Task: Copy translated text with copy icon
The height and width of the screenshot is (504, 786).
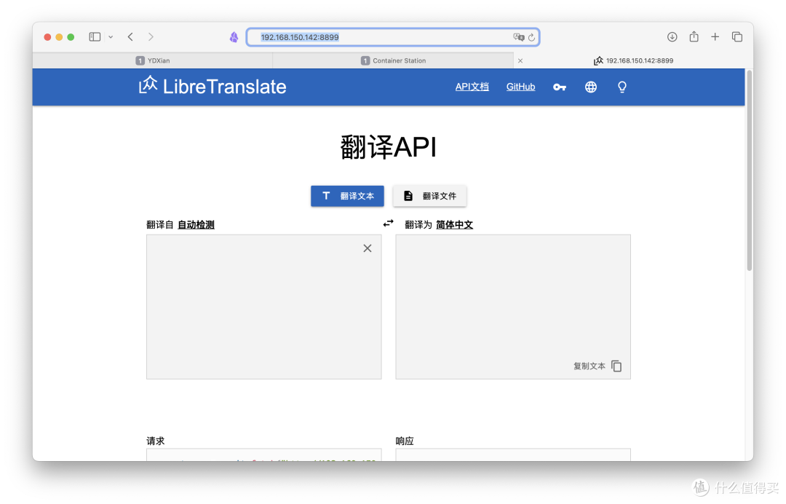Action: 616,366
